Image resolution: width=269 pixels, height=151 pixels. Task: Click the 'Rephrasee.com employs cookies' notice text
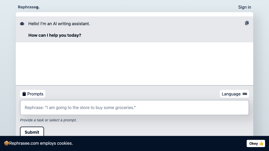(41, 143)
